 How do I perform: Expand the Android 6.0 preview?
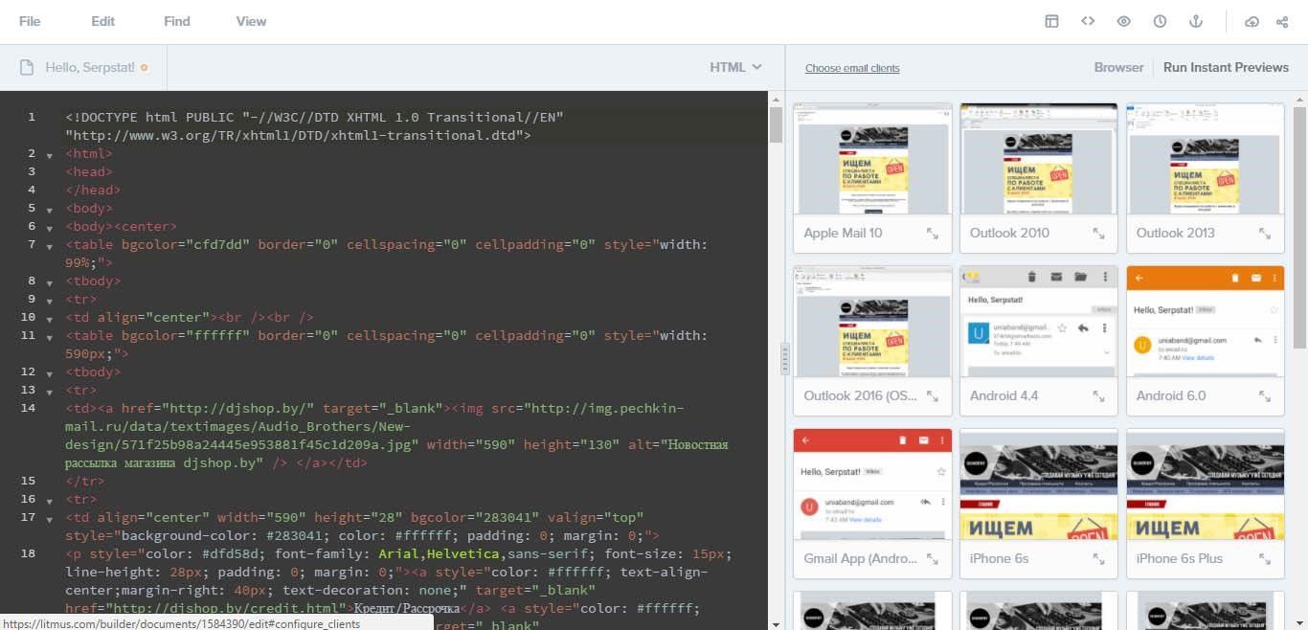(x=1265, y=395)
